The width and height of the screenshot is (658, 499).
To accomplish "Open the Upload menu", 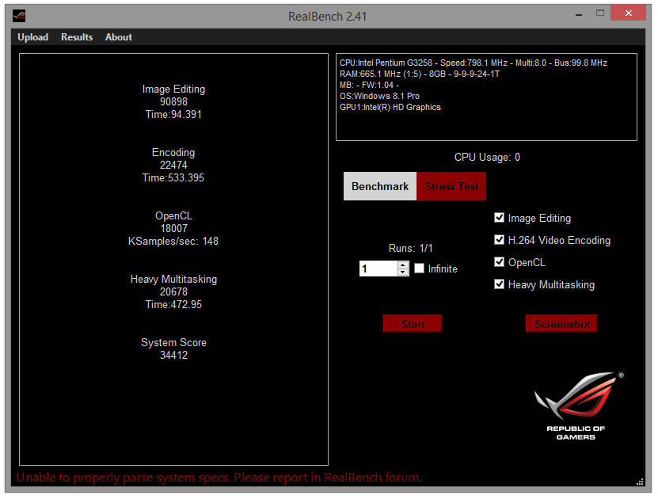I will pos(32,37).
